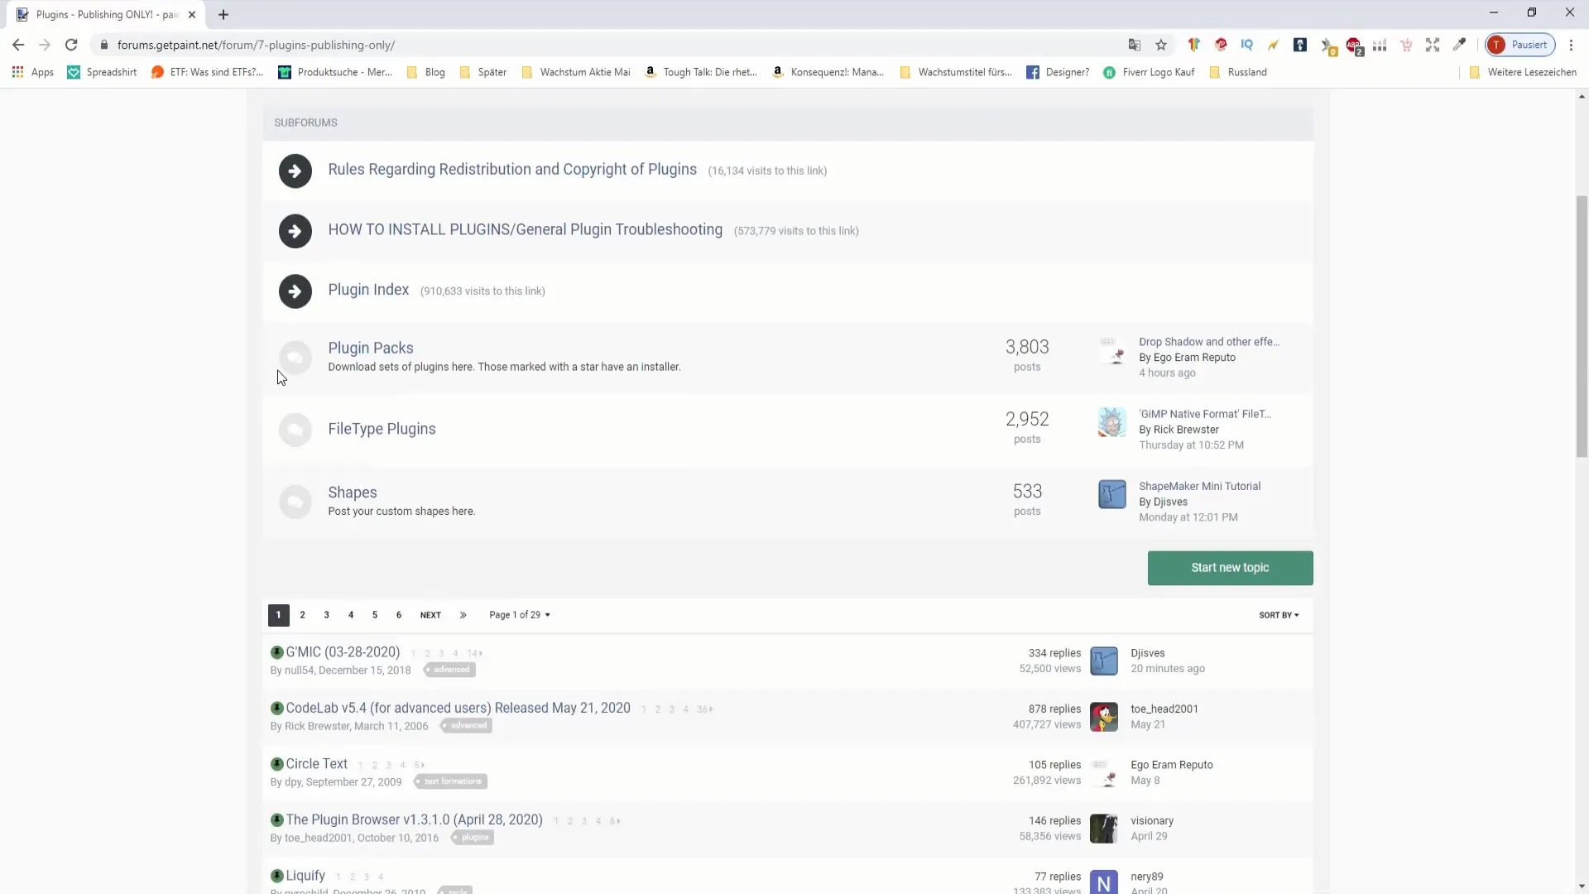This screenshot has width=1589, height=894.
Task: Open ShapeMaker Mini Tutorial last post
Action: 1199,487
